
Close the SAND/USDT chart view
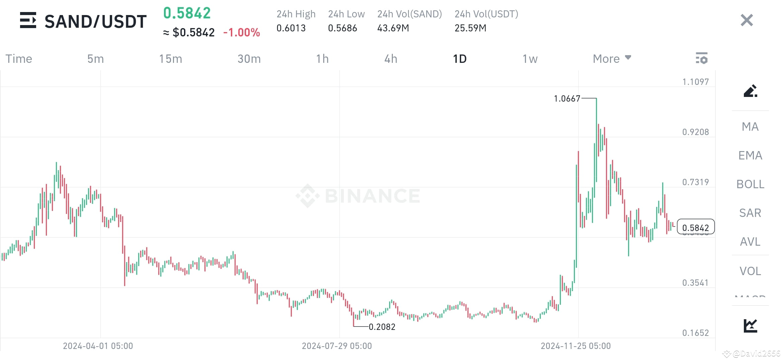pyautogui.click(x=746, y=20)
